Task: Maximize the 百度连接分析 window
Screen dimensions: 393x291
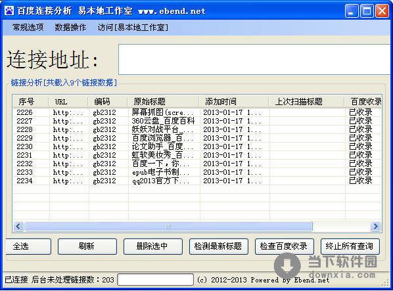Action: [x=367, y=11]
